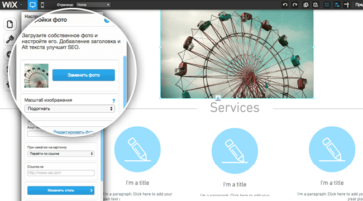
Task: Click I'm a title under middle pencil
Action: [235, 184]
